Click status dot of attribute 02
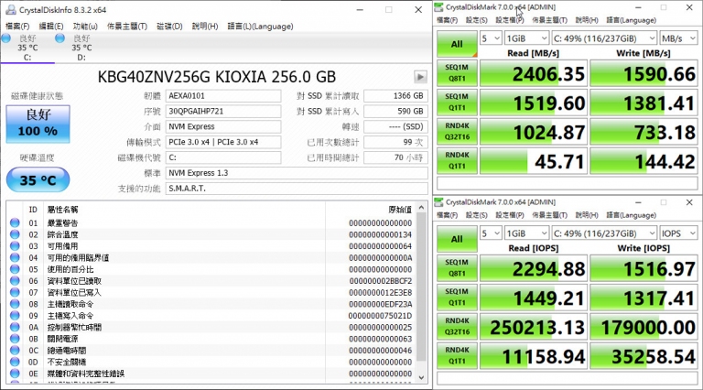 point(15,234)
